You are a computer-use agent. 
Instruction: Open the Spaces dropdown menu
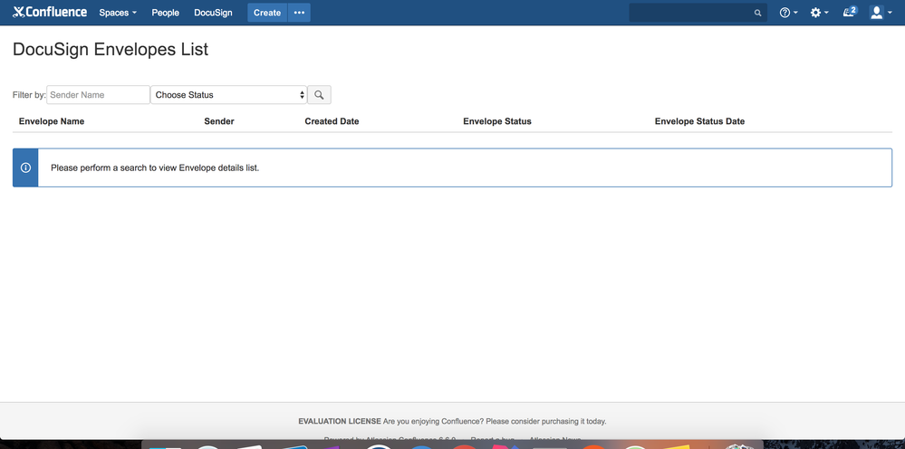(118, 13)
